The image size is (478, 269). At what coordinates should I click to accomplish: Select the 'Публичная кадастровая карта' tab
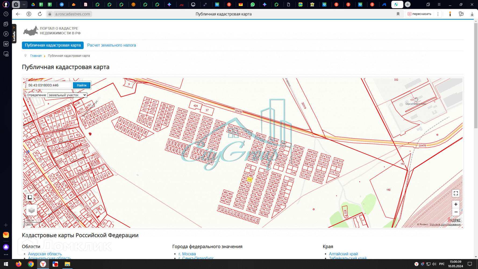(53, 45)
